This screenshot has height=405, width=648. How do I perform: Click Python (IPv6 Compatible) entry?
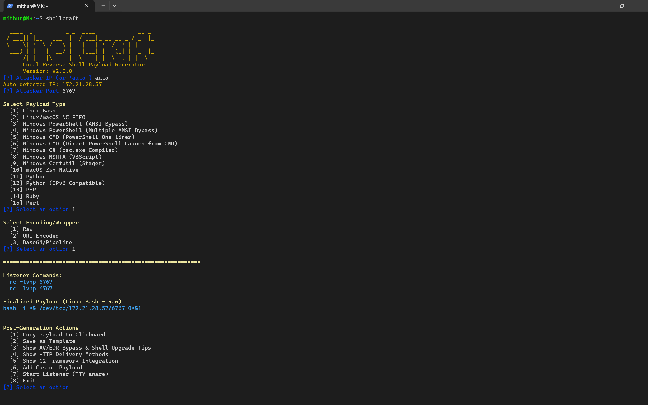pyautogui.click(x=57, y=183)
